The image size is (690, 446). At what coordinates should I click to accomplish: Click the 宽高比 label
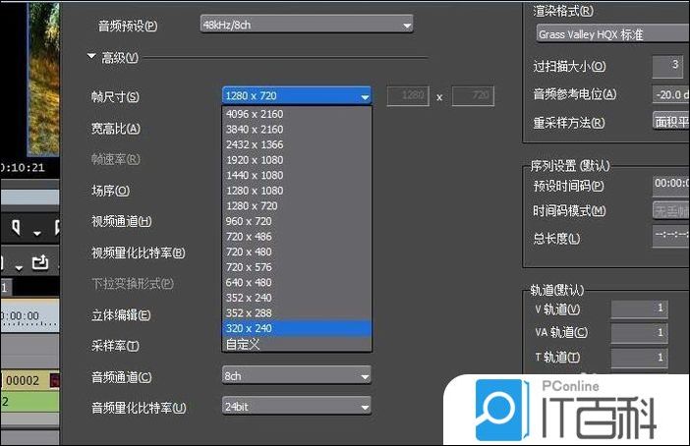pos(116,129)
